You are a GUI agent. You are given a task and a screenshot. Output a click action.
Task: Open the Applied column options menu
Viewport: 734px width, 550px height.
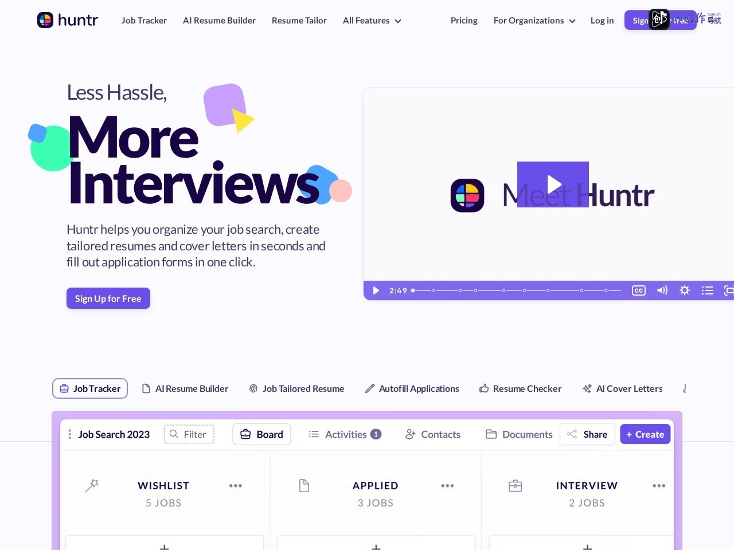(x=447, y=486)
